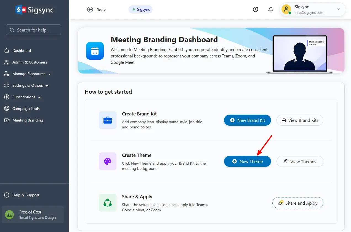Expand the Manage Signatures submenu arrow
Screen dimensions: 351x232
pos(49,74)
